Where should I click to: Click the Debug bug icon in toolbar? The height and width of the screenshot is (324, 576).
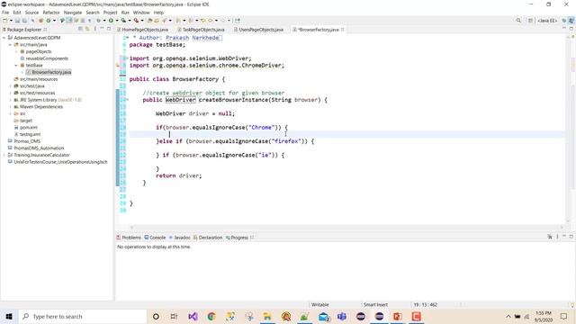(x=98, y=21)
